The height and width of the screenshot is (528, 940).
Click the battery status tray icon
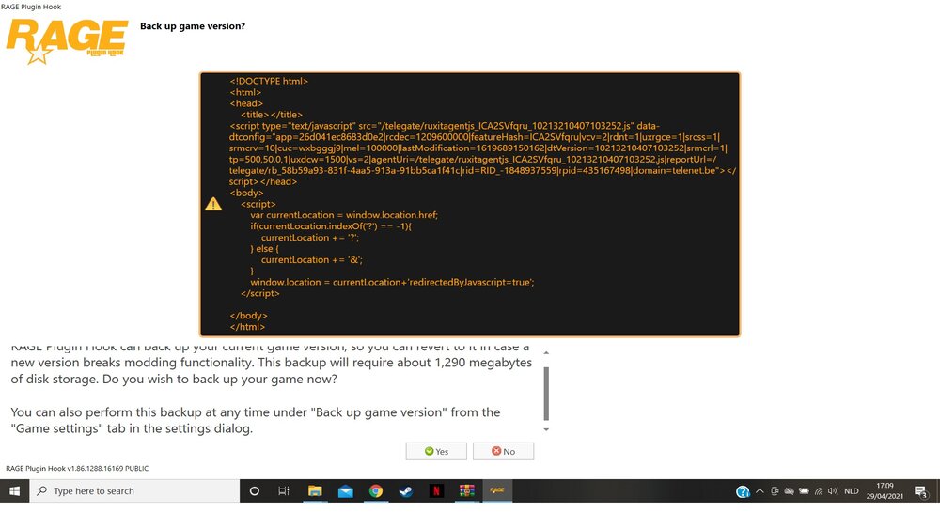click(804, 490)
